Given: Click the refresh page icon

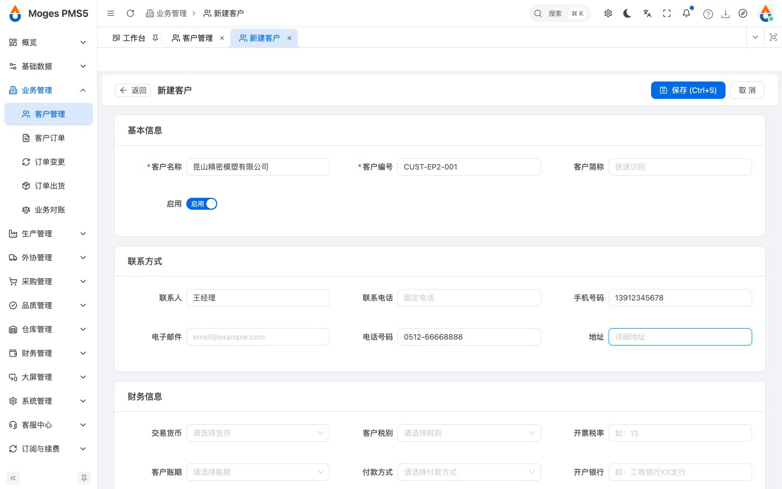Looking at the screenshot, I should tap(130, 13).
